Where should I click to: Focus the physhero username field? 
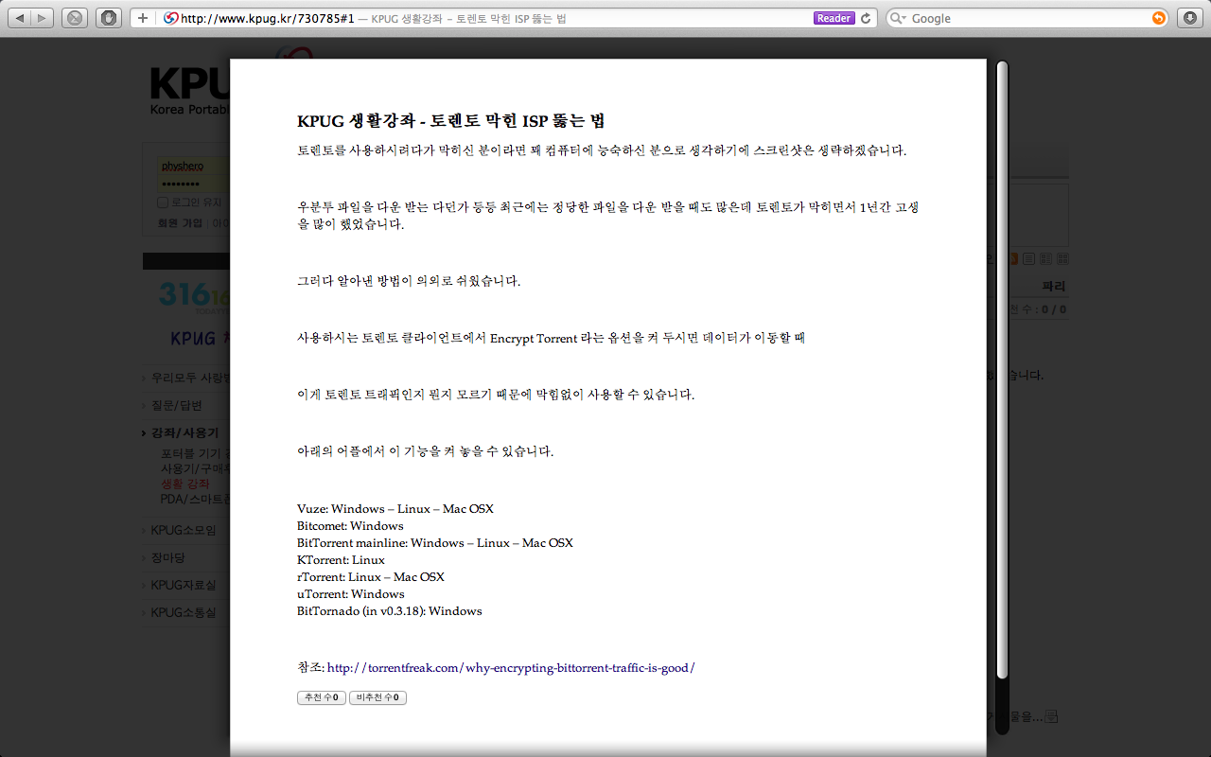pyautogui.click(x=193, y=167)
